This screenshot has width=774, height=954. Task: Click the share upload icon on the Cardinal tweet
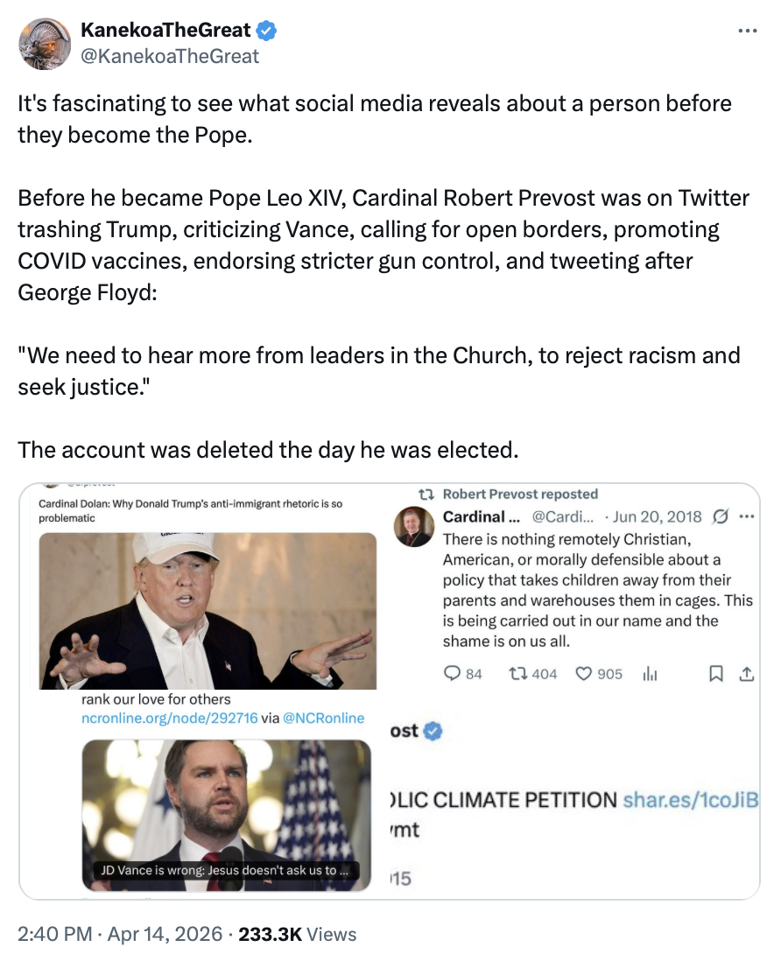tap(746, 672)
